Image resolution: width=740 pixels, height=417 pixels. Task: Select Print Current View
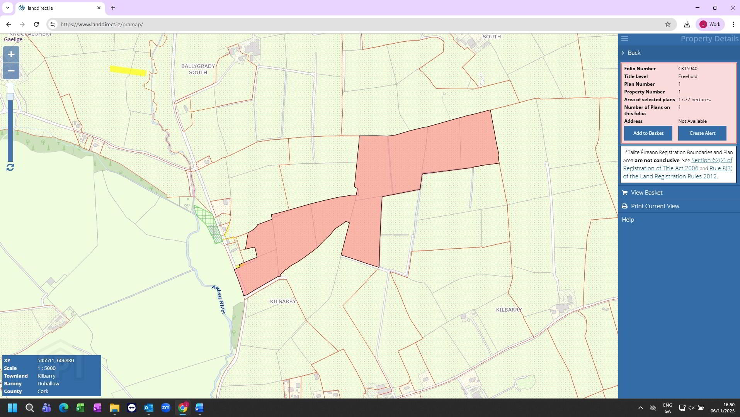click(655, 206)
